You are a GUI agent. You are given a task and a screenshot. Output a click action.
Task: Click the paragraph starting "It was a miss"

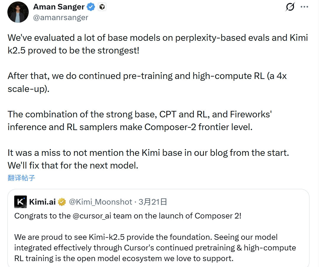click(x=148, y=159)
